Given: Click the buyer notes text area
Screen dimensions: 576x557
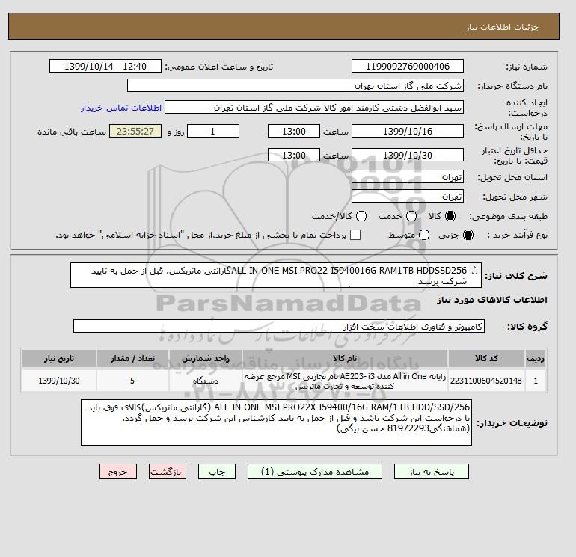Looking at the screenshot, I should pos(276,422).
